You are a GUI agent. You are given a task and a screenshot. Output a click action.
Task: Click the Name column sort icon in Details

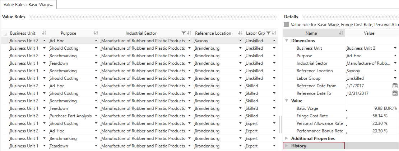click(341, 33)
